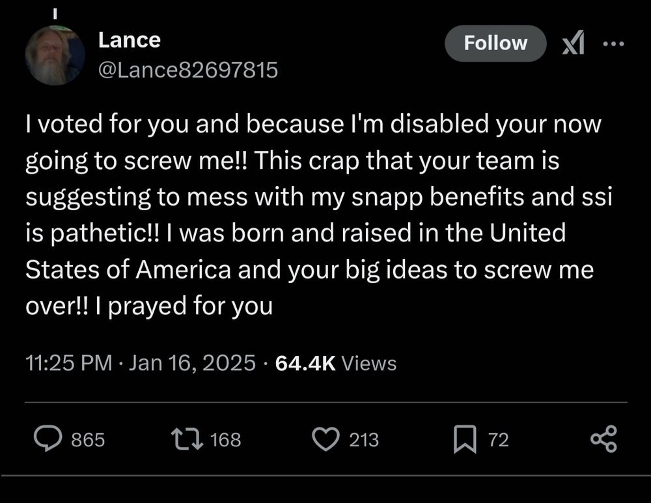
Task: Click the 72 bookmarks count
Action: click(x=498, y=441)
